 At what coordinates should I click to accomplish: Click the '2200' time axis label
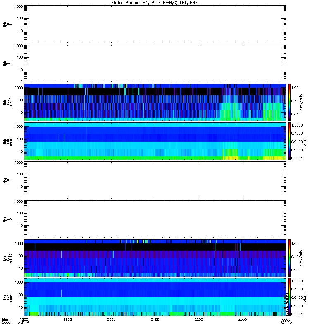point(199,319)
